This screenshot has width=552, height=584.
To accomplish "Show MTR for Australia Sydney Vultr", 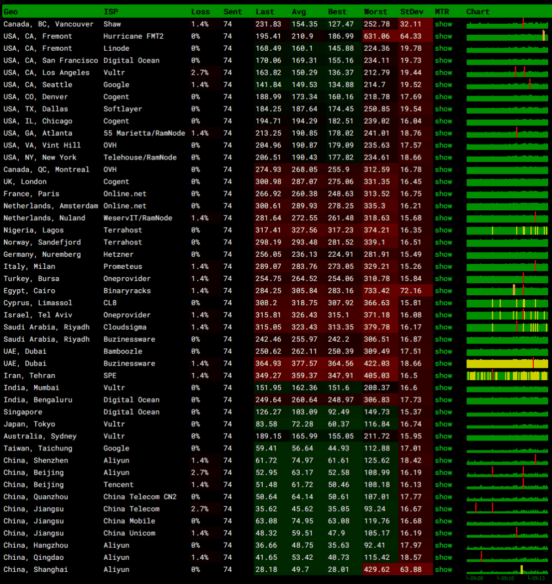I will coord(443,436).
